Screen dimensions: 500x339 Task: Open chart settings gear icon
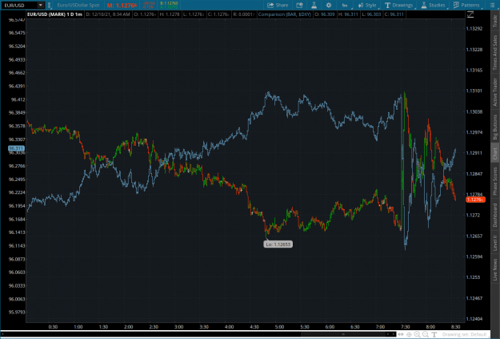pos(329,5)
